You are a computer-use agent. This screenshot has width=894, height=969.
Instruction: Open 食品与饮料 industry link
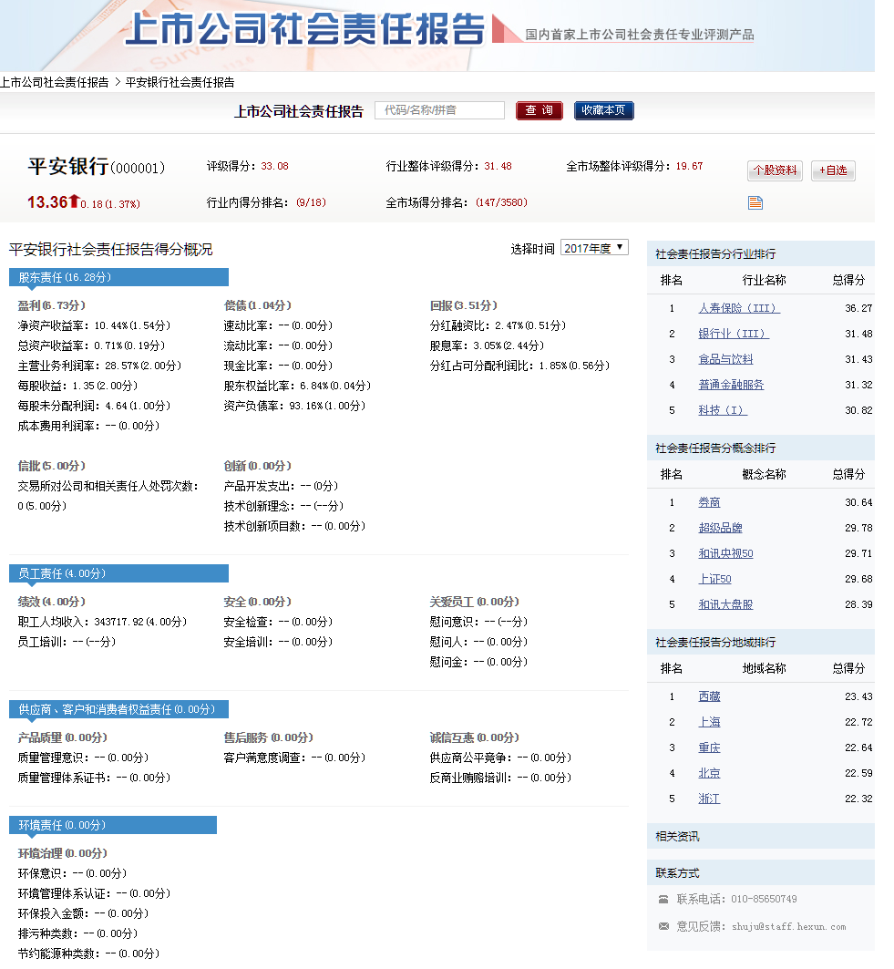[x=725, y=359]
